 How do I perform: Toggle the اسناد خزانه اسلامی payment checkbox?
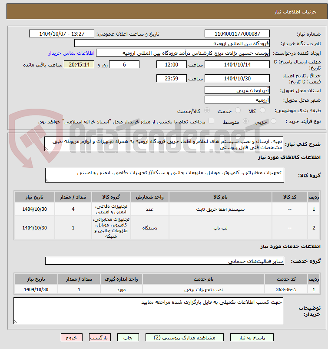pyautogui.click(x=211, y=121)
